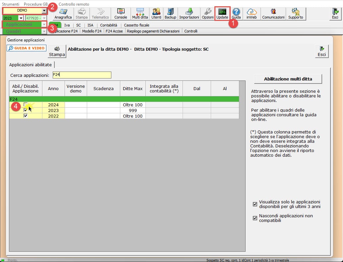Open Utenti user management
Screen dimensions: 343x262
(156, 13)
